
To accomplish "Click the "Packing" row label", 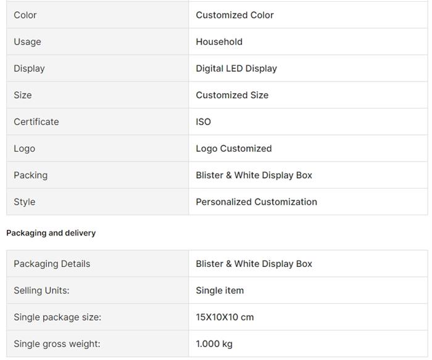I will click(x=30, y=175).
